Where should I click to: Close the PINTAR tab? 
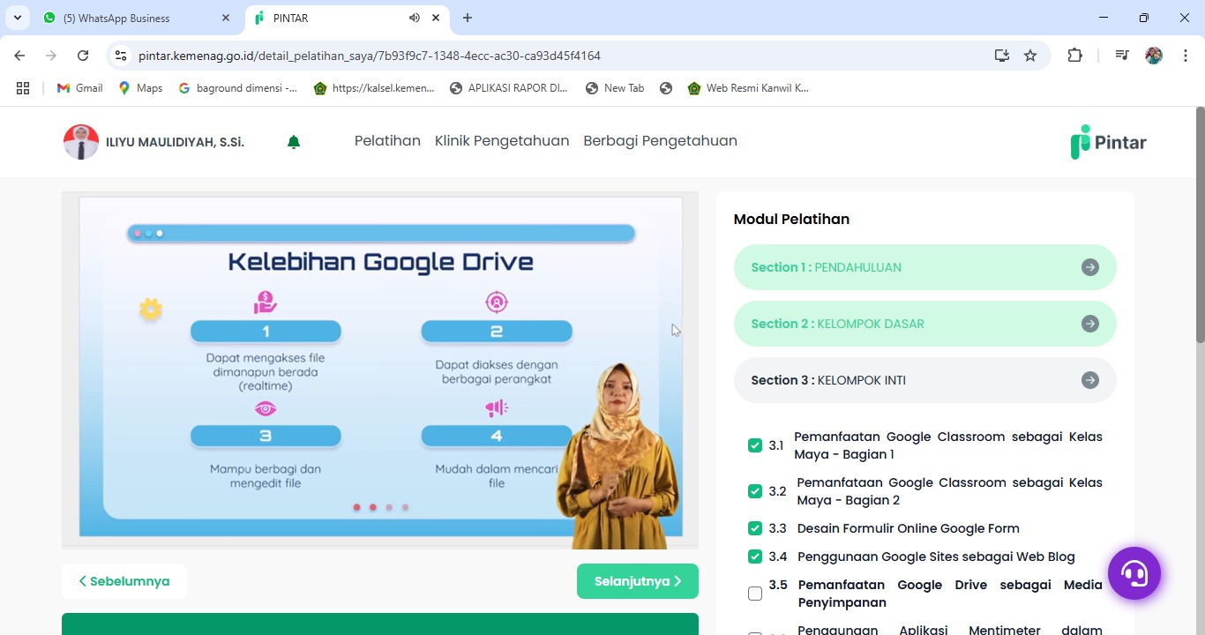(x=436, y=18)
